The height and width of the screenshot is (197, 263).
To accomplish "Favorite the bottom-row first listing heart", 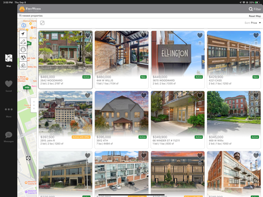I will tap(88, 156).
